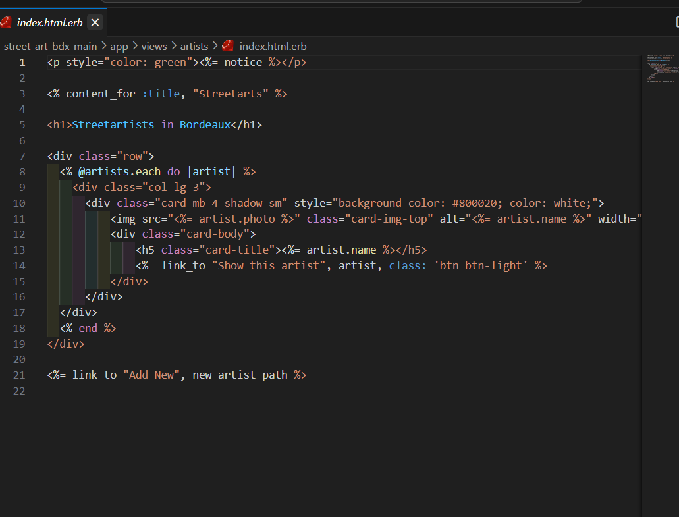Expand the app folder breadcrumb

click(119, 46)
